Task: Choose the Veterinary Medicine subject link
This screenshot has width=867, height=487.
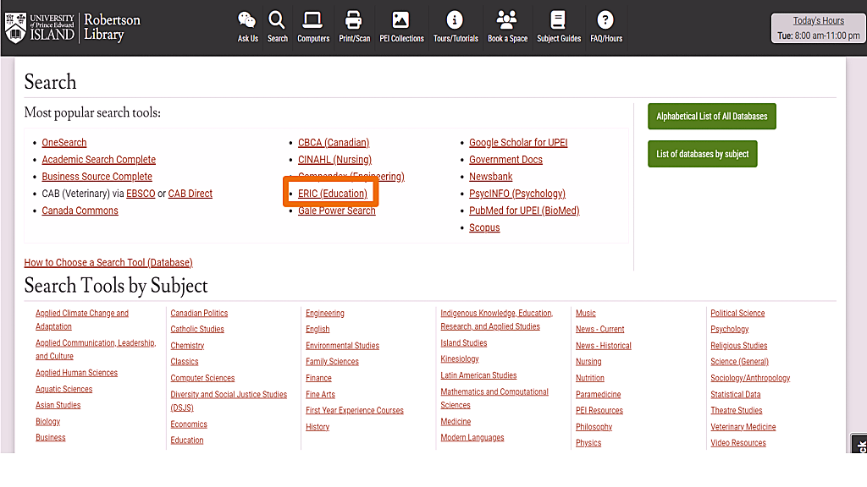Action: (x=743, y=427)
